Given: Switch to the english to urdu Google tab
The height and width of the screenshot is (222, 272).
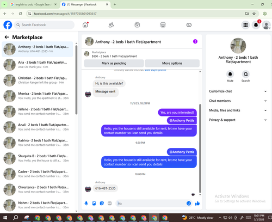Looking at the screenshot, I should pyautogui.click(x=33, y=4).
